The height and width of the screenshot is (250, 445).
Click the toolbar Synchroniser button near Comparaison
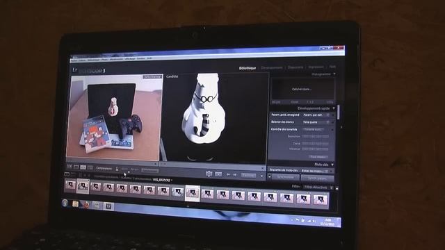[150, 171]
